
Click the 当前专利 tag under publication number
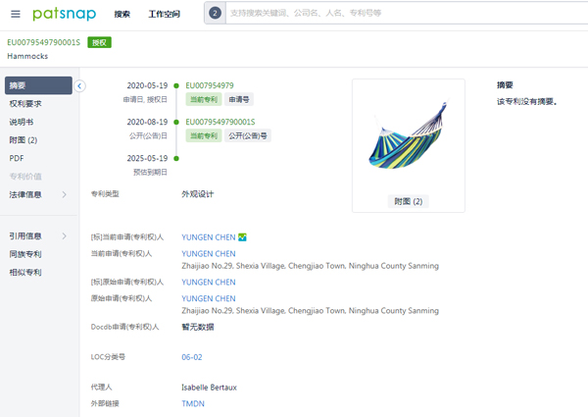pos(204,135)
